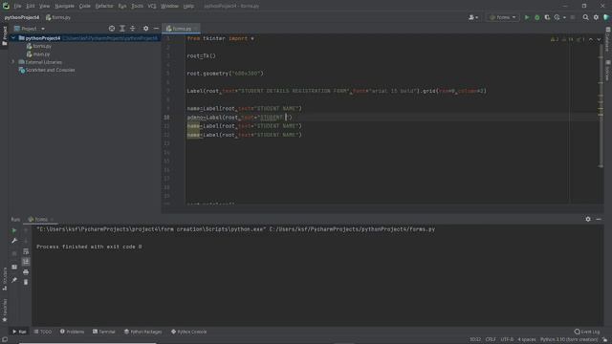Image resolution: width=612 pixels, height=344 pixels.
Task: Open the VCS menu
Action: (x=152, y=6)
